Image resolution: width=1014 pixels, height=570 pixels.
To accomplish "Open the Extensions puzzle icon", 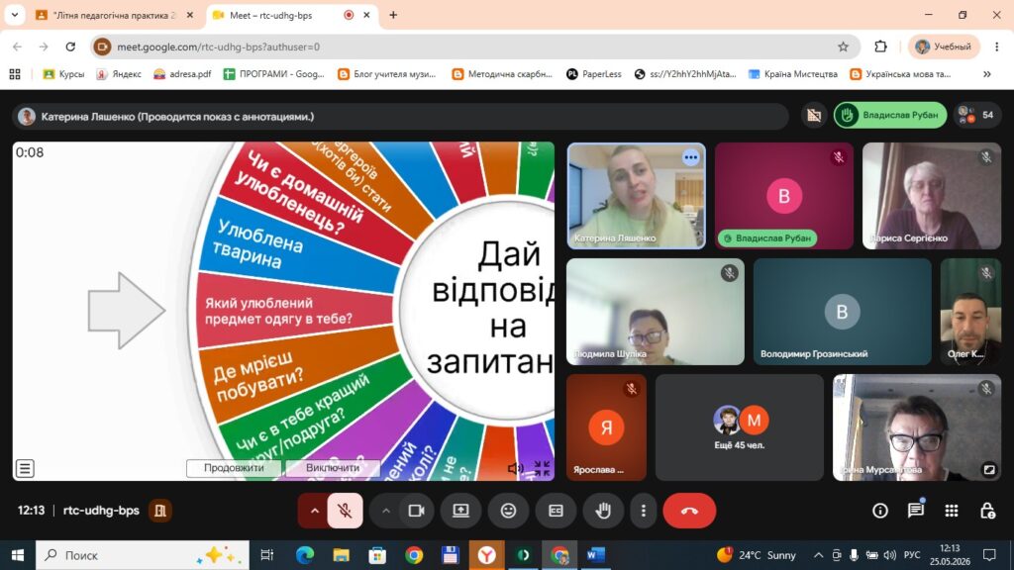I will coord(880,47).
